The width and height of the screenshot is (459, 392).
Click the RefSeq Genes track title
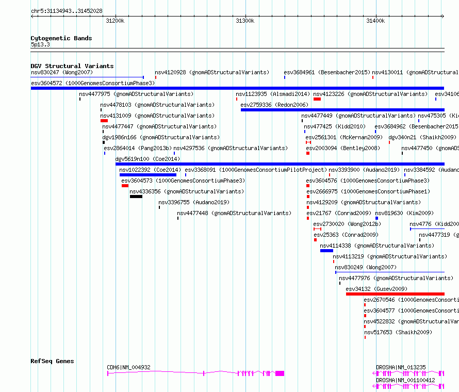(x=52, y=361)
